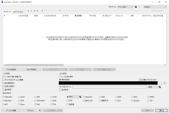Click すべて除去 button
Viewport: 169px width, 113px height.
[80, 70]
